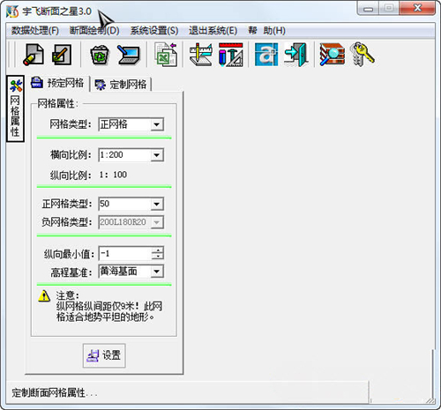This screenshot has width=441, height=410.
Task: Click the triangle ruler drawing tools icon
Action: pos(231,55)
